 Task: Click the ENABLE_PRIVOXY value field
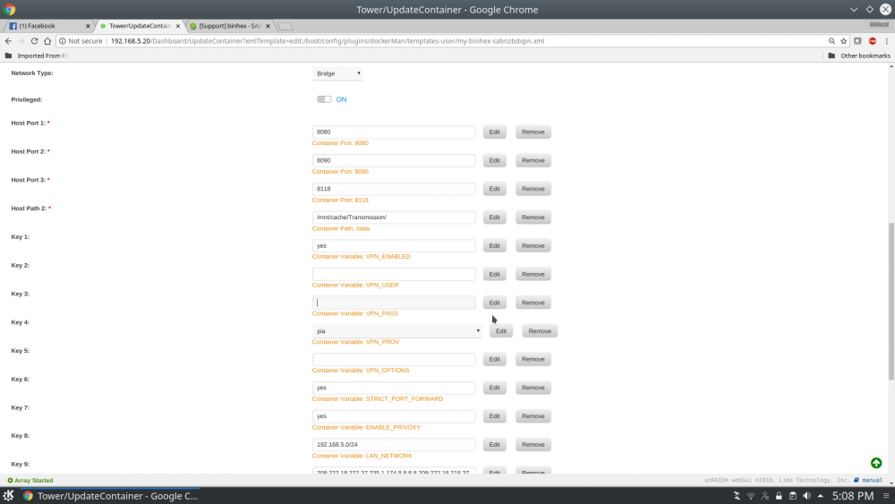coord(394,416)
